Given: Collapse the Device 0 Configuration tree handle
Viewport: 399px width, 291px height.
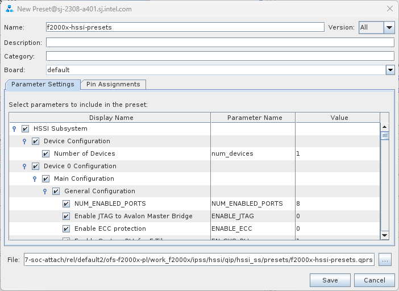Looking at the screenshot, I should (25, 167).
